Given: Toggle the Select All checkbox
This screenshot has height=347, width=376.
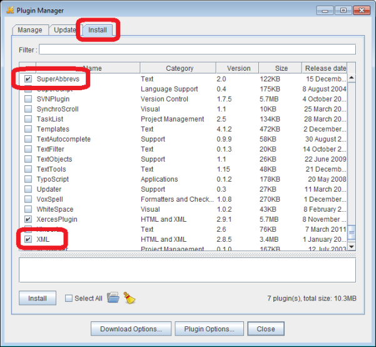Looking at the screenshot, I should coord(69,298).
